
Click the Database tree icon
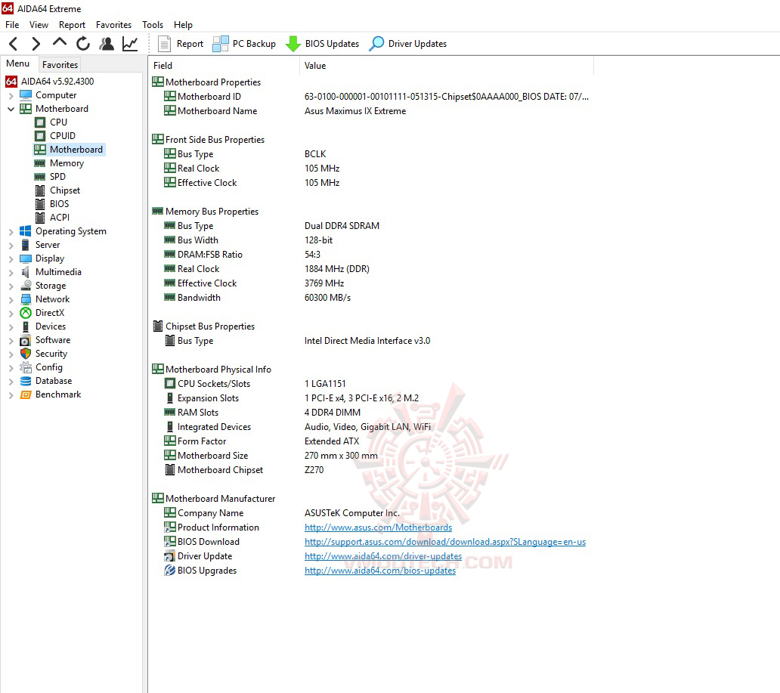click(x=26, y=381)
